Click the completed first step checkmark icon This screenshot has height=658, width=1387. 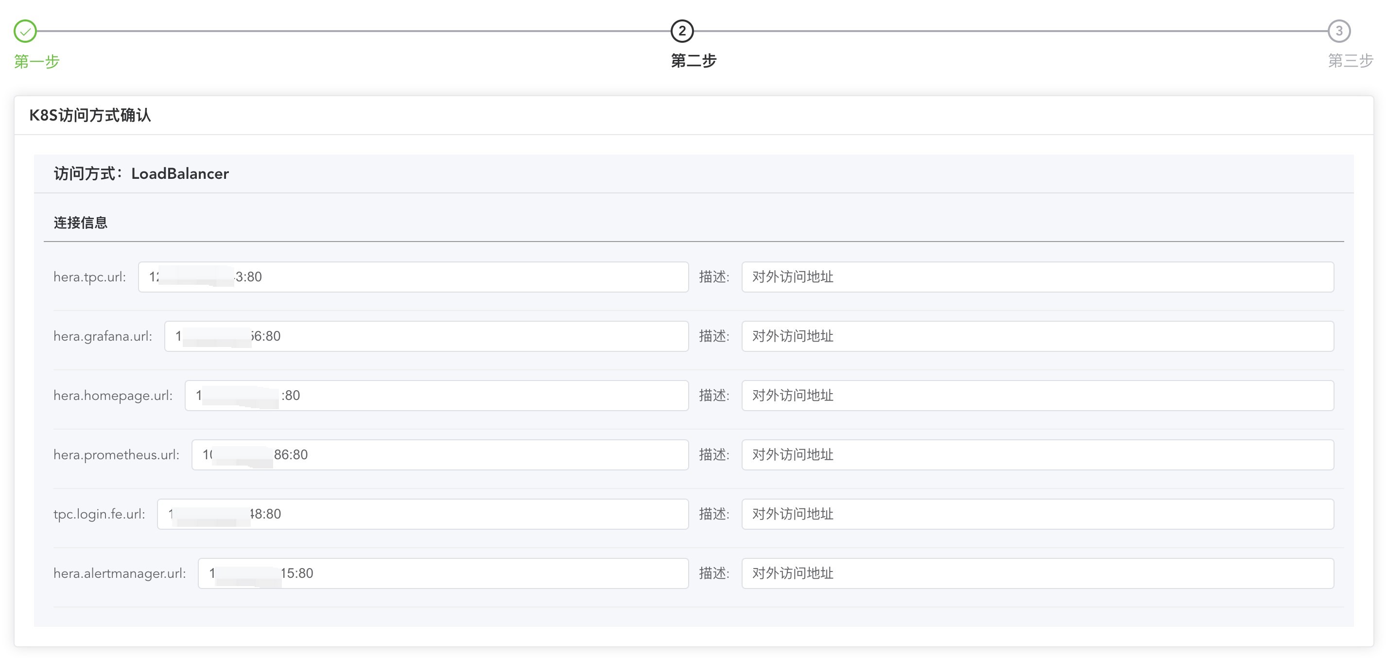(25, 31)
